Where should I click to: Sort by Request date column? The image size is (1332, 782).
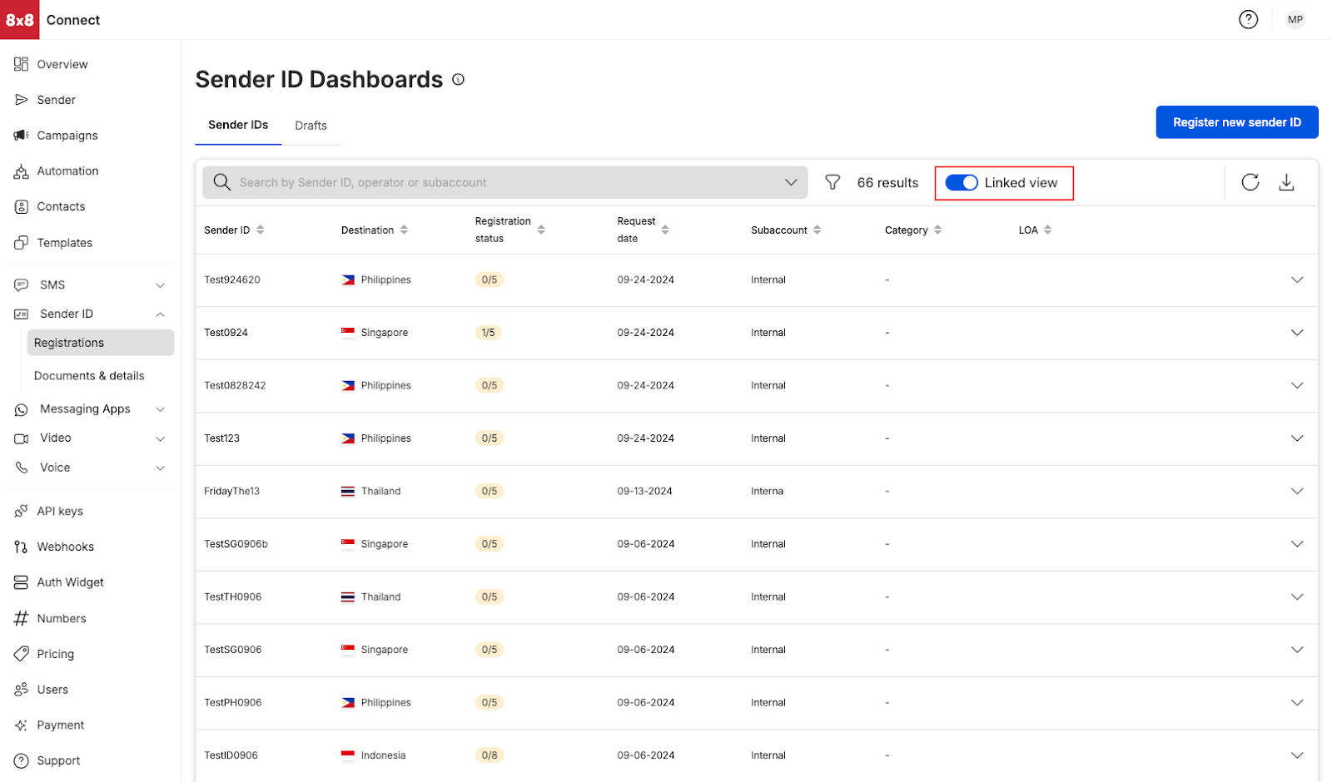(665, 230)
